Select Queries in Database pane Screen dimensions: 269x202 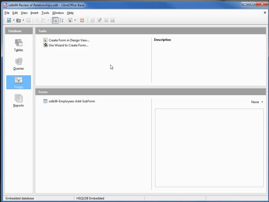pos(18,64)
